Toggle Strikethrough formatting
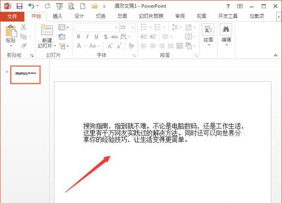The width and height of the screenshot is (282, 203). [x=115, y=37]
